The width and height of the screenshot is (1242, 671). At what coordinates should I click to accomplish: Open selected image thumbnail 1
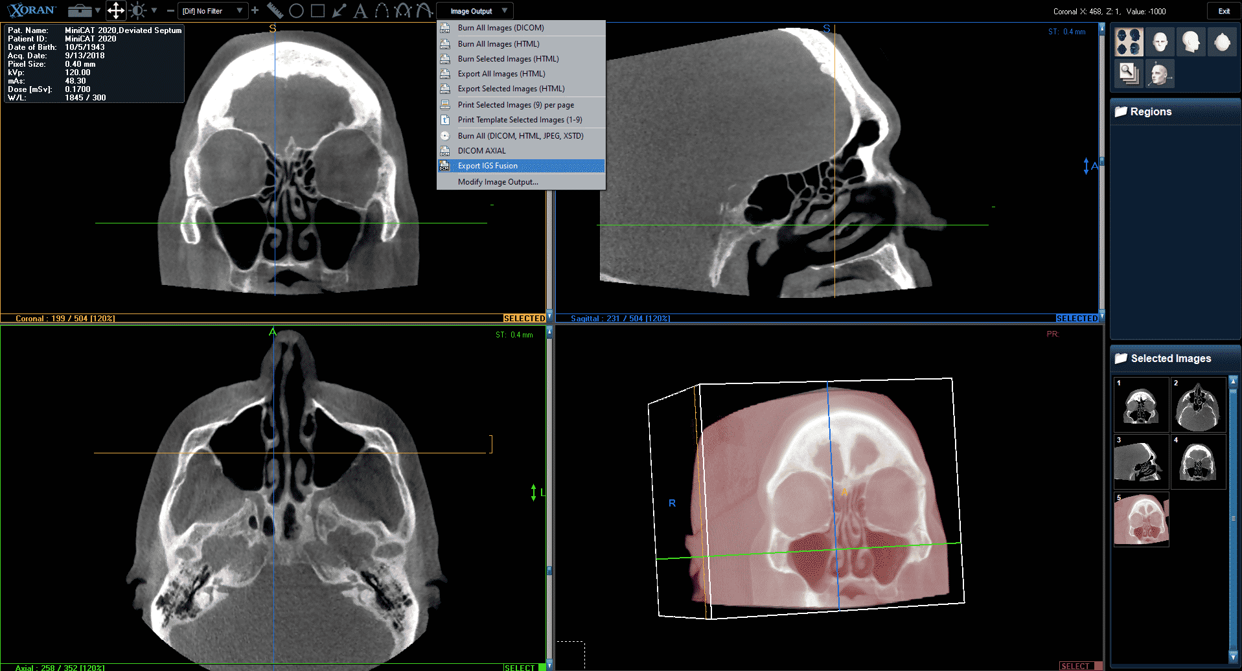[x=1141, y=405]
